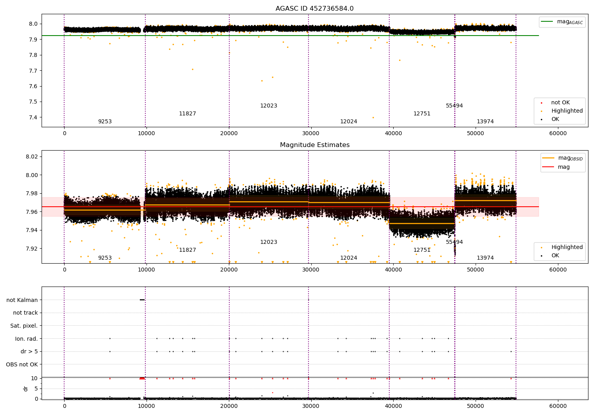Click the 'Sat. pixel.' row label
The width and height of the screenshot is (594, 415).
coord(24,326)
